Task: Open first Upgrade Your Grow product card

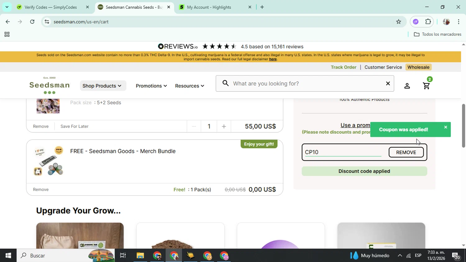Action: [80, 235]
